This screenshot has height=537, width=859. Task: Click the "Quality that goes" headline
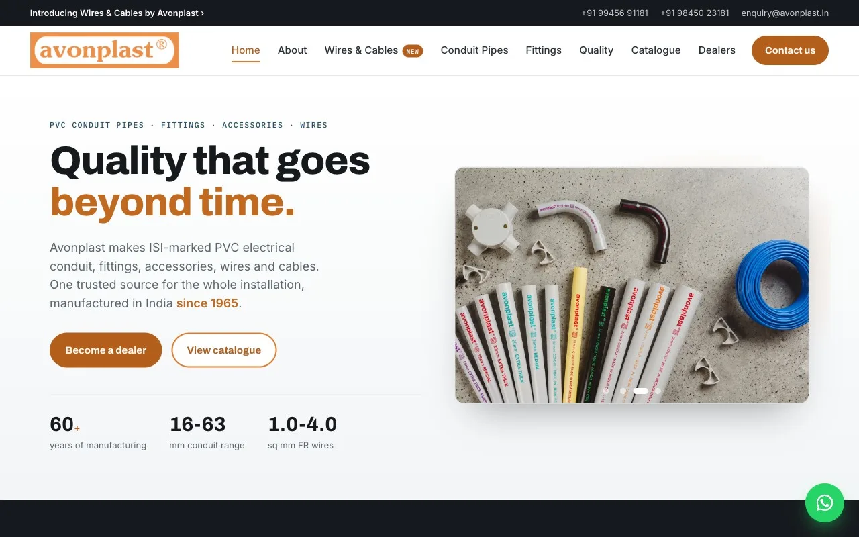(210, 161)
